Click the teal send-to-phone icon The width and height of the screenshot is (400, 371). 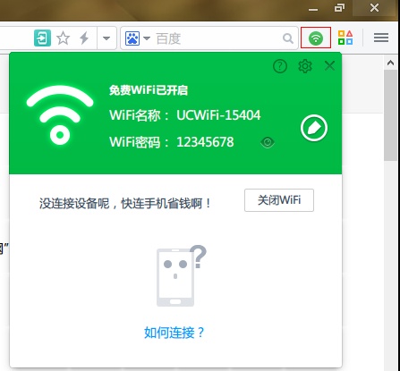pyautogui.click(x=42, y=38)
